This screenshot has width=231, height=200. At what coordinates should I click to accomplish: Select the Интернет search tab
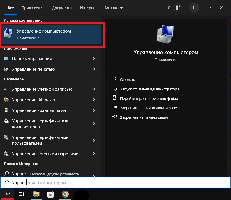(88, 8)
